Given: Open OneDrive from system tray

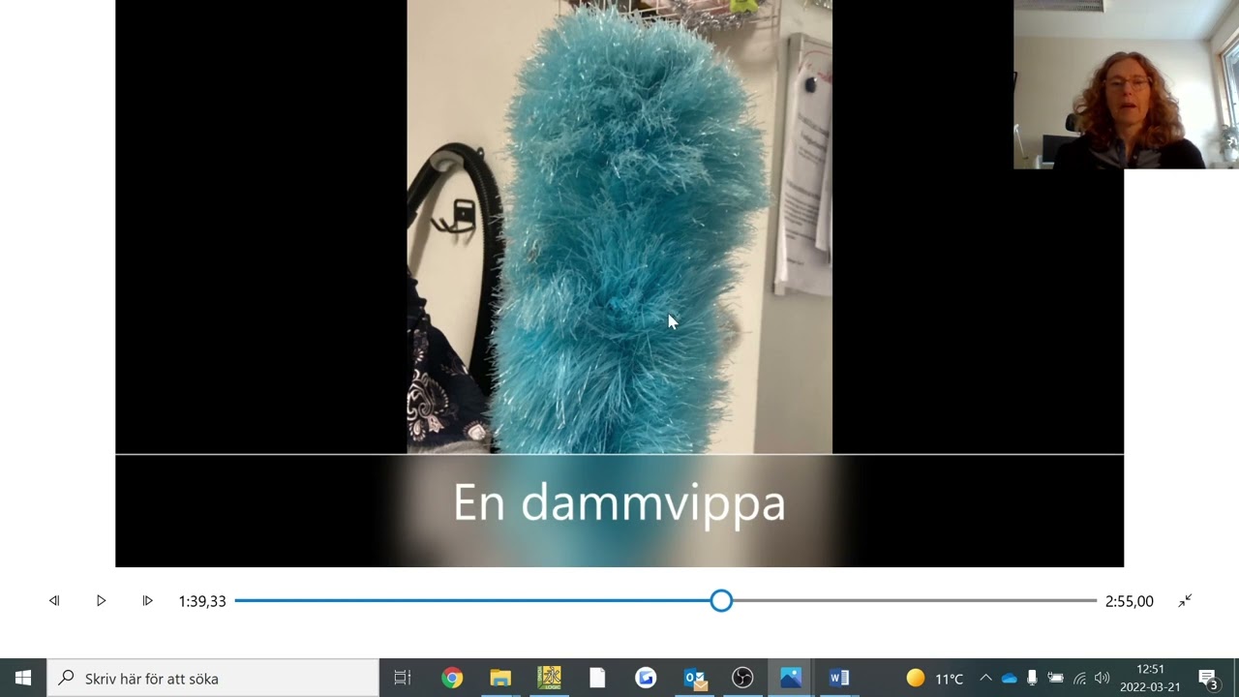Looking at the screenshot, I should tap(1009, 679).
